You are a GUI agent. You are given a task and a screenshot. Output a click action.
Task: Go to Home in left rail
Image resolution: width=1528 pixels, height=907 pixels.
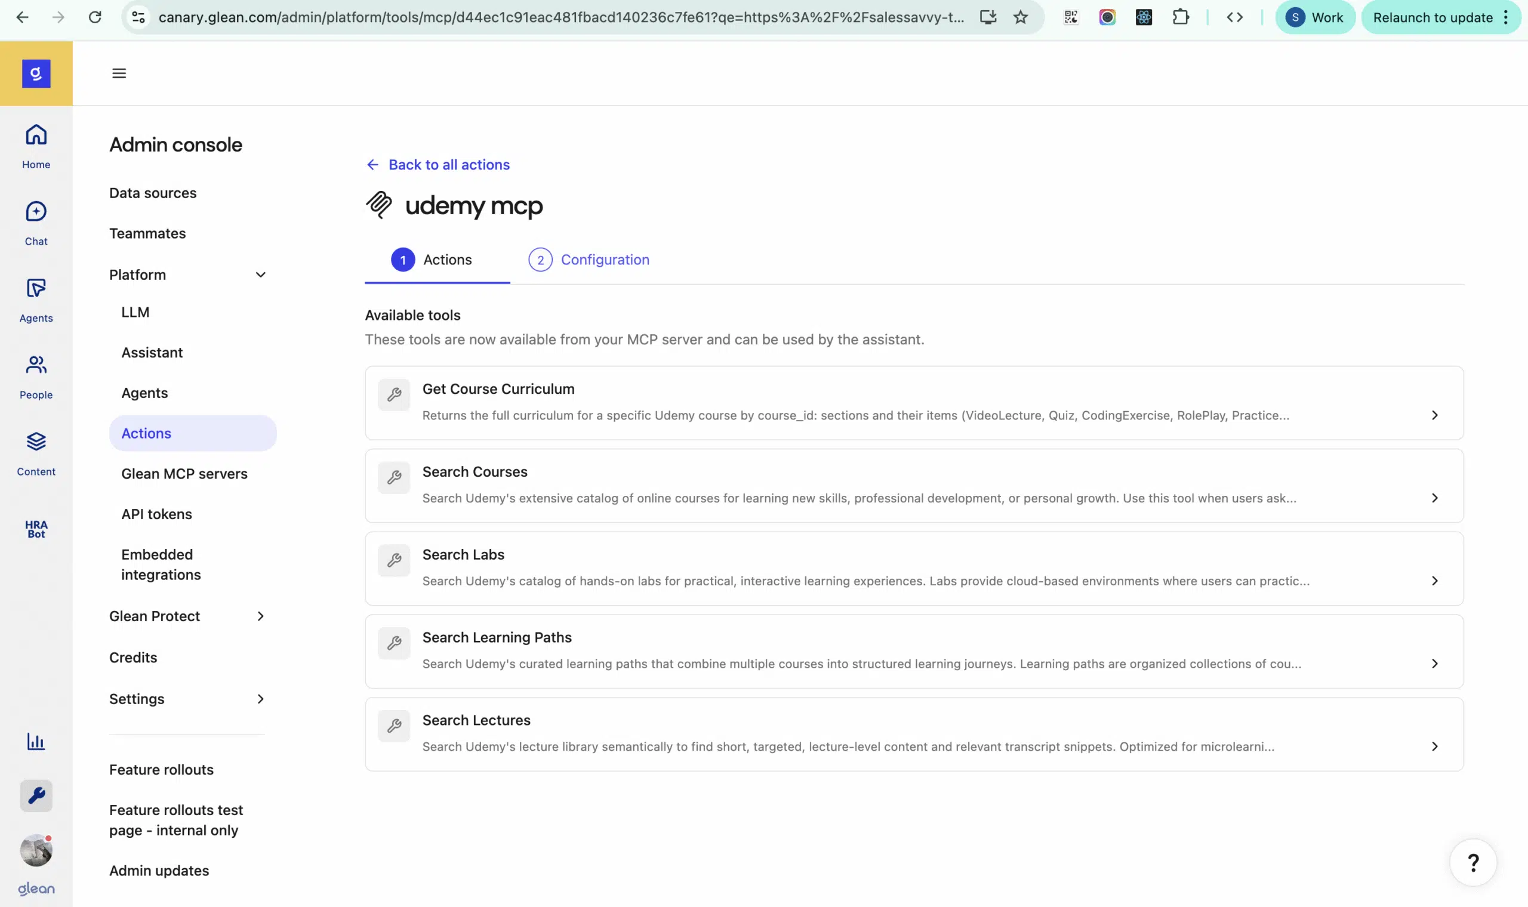(x=36, y=147)
